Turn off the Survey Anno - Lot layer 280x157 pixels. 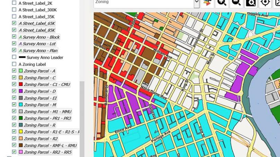click(x=14, y=44)
